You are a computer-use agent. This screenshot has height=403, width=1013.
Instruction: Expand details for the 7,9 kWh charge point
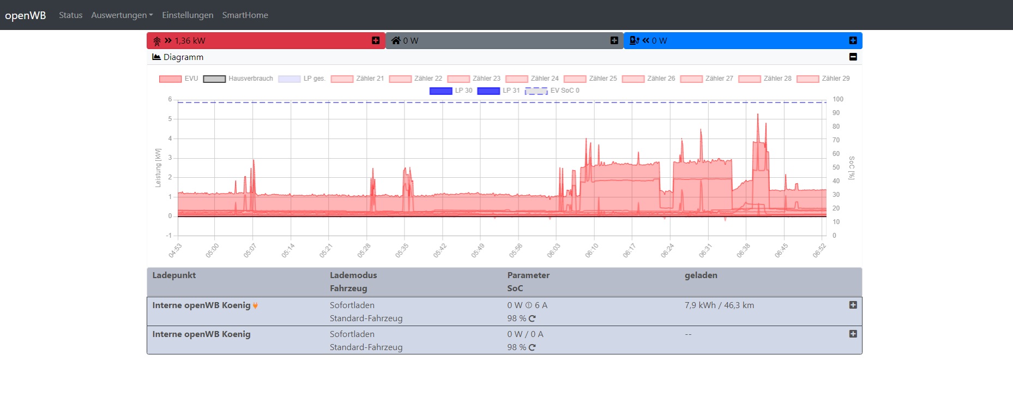pos(853,305)
